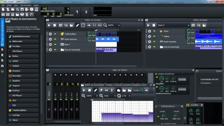Show the Piano Roll icon

click(13, 15)
